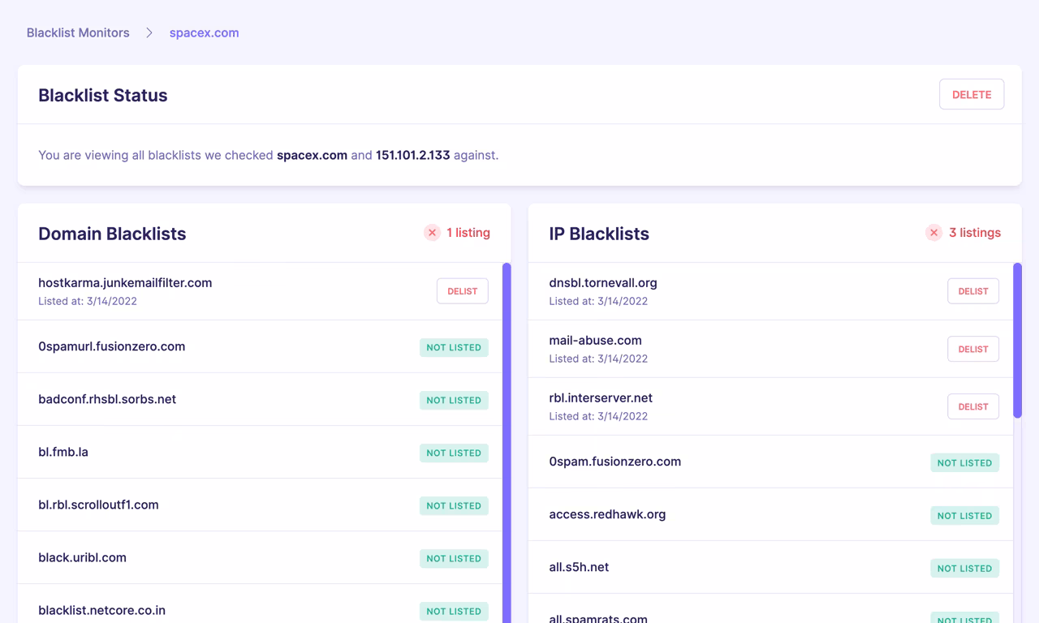The image size is (1039, 623).
Task: Click spacex.com in the breadcrumb
Action: [204, 32]
